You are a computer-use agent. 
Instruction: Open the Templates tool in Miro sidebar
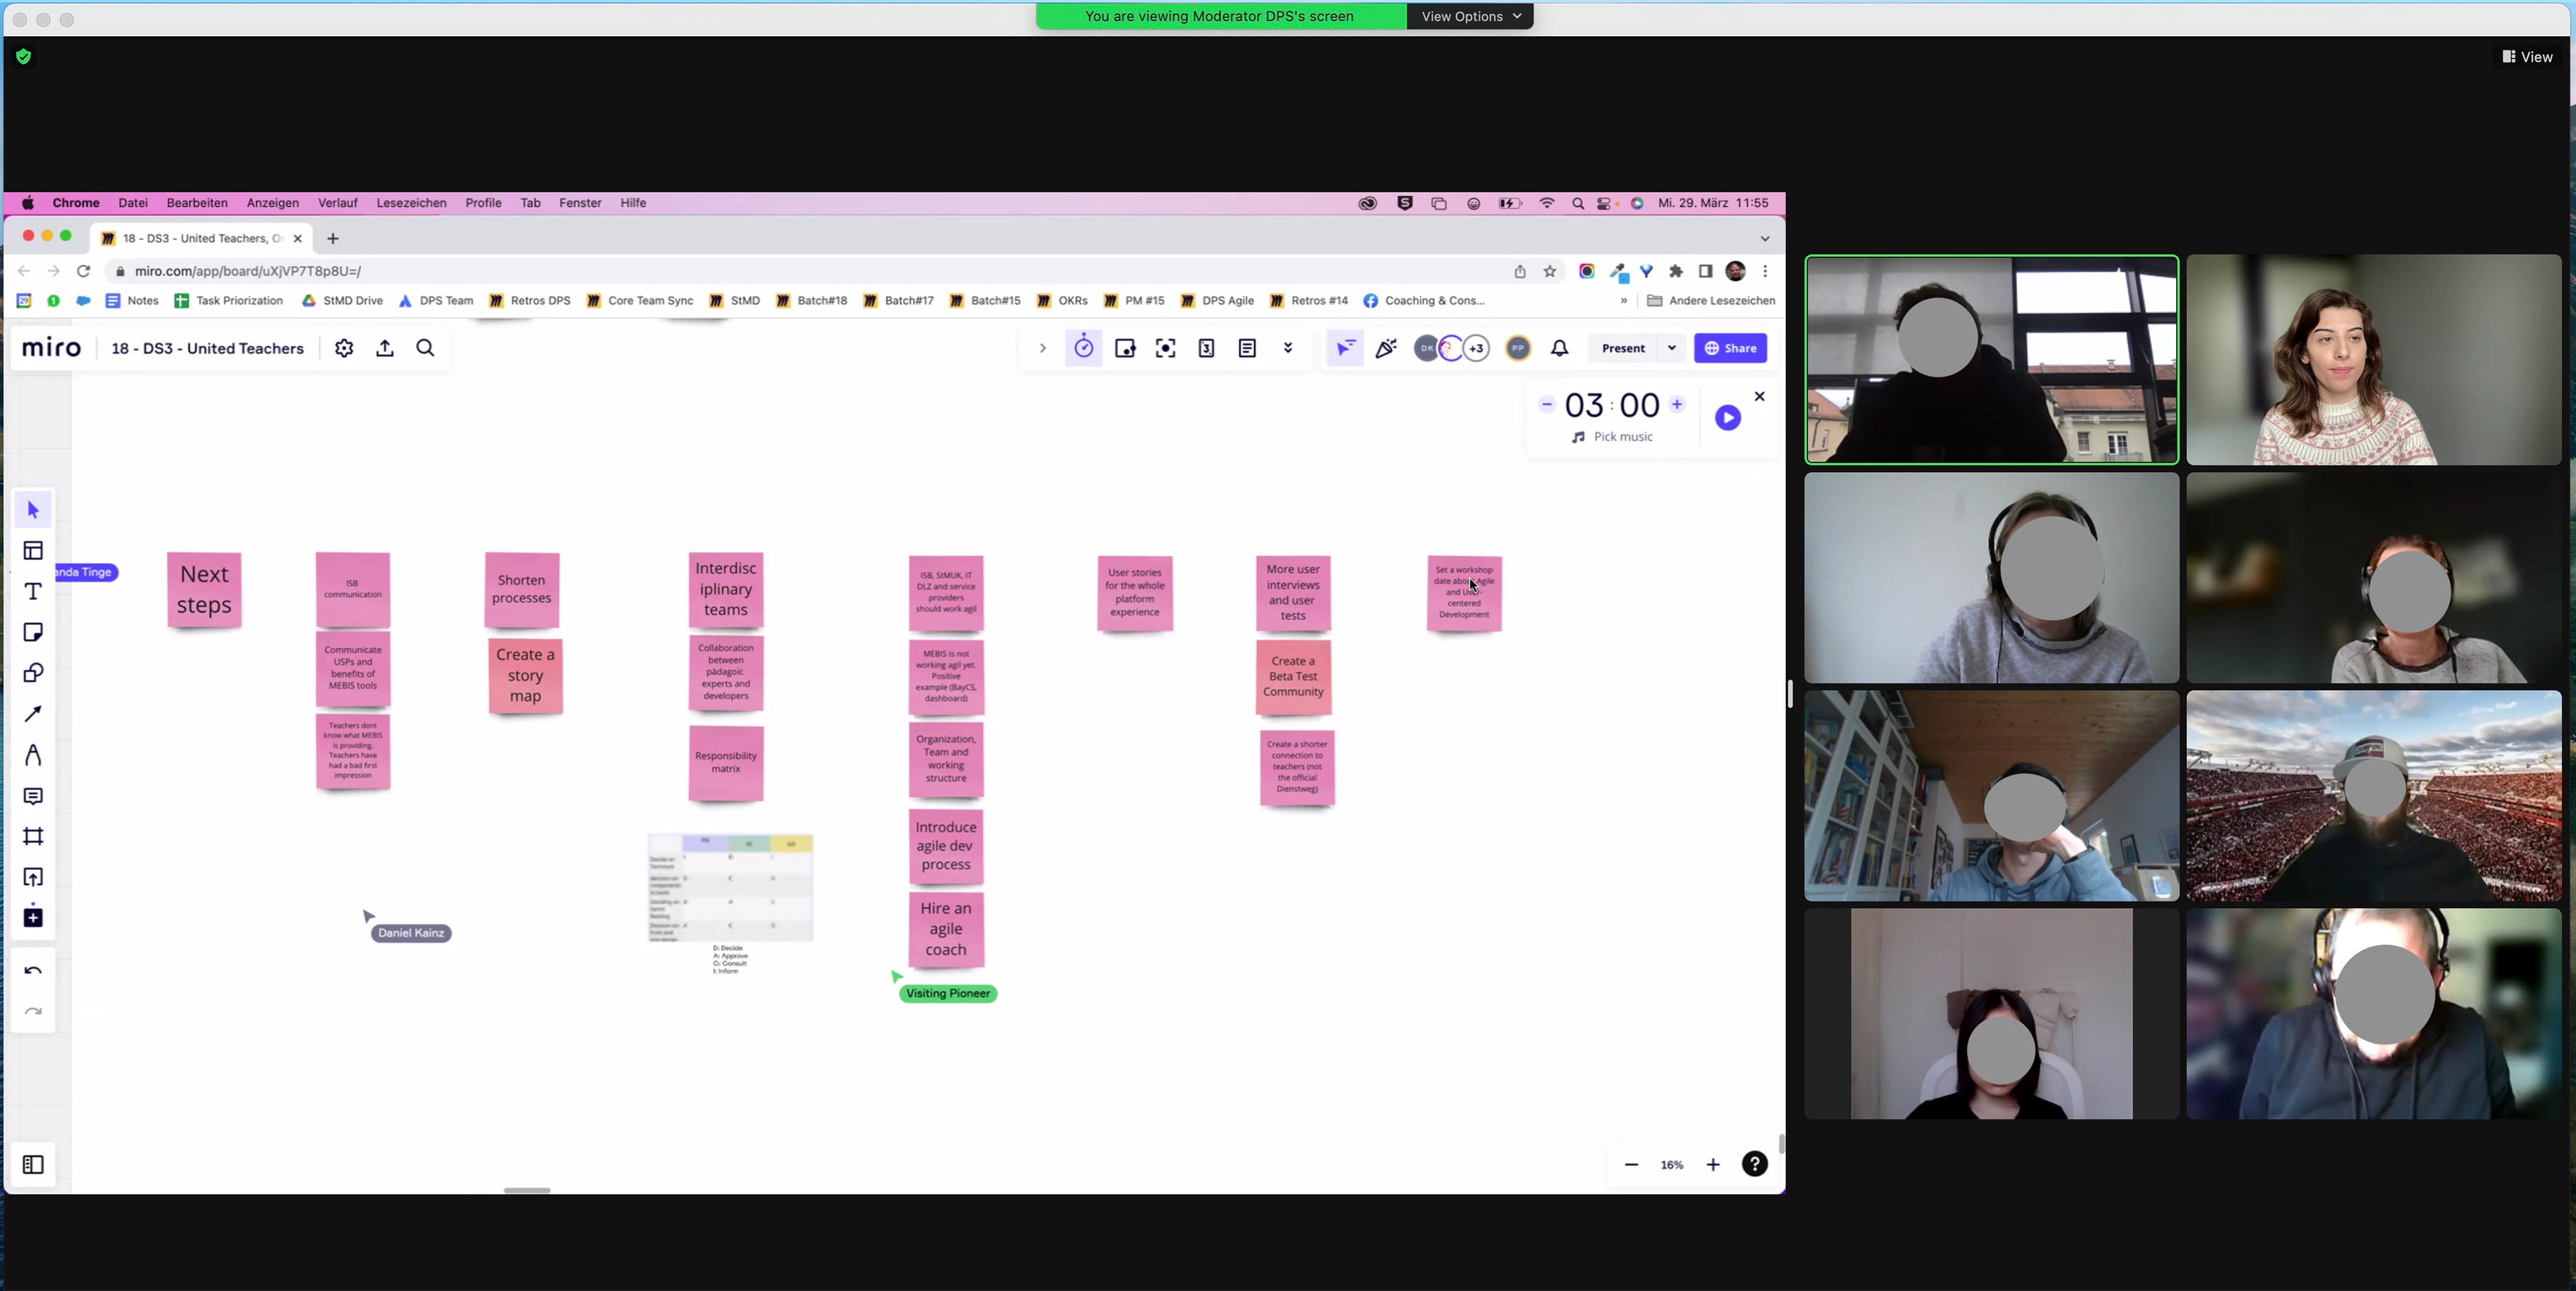33,551
